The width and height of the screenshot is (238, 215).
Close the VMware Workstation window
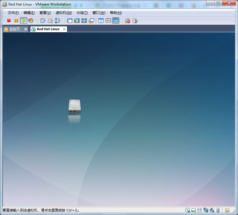(229, 3)
